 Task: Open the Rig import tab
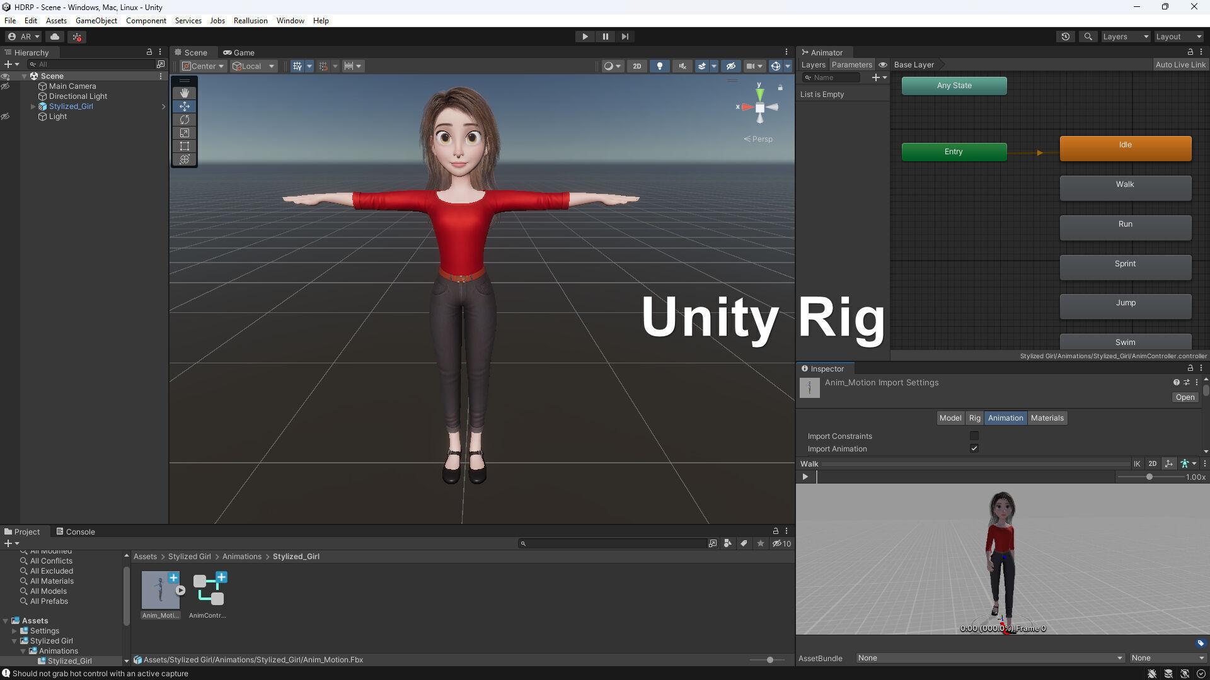[x=974, y=418]
